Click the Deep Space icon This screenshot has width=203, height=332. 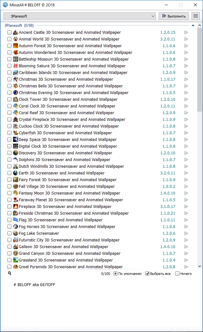15,140
